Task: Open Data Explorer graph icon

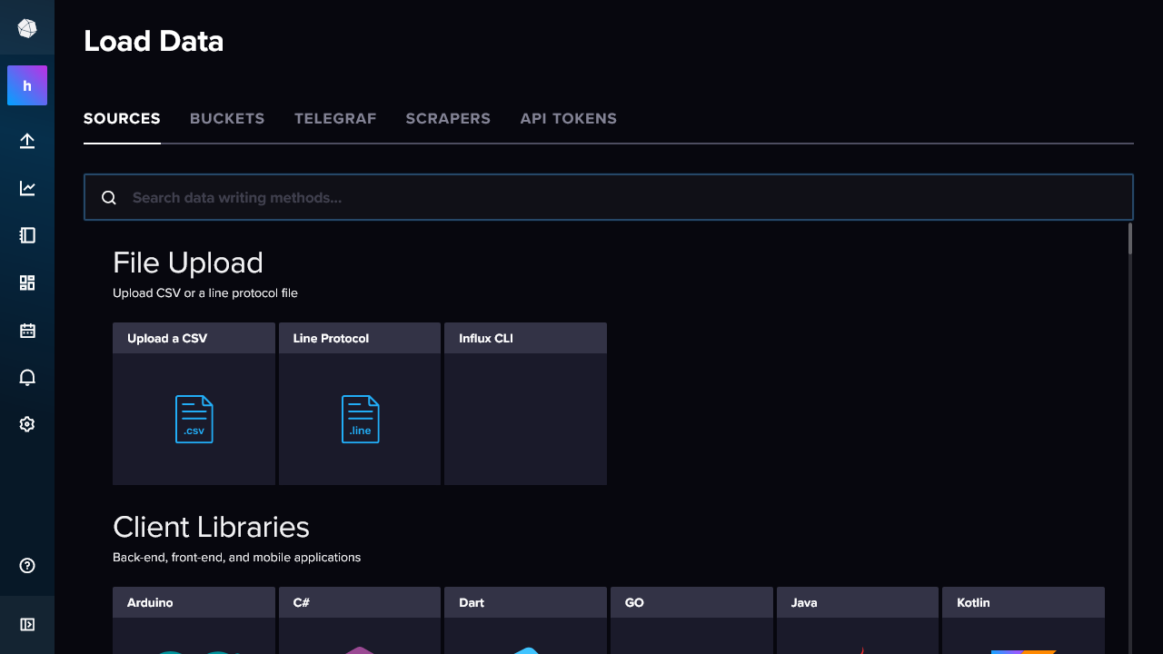Action: [27, 188]
